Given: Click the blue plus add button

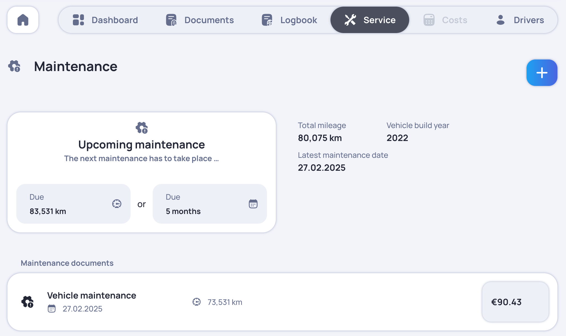Looking at the screenshot, I should tap(542, 73).
